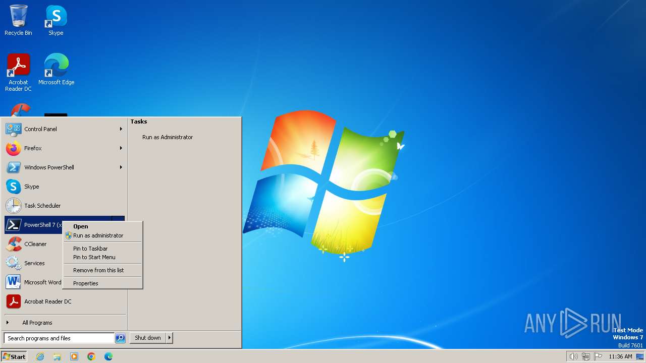Launch Skype from Start menu list
Screen dimensions: 646x363
pos(65,187)
